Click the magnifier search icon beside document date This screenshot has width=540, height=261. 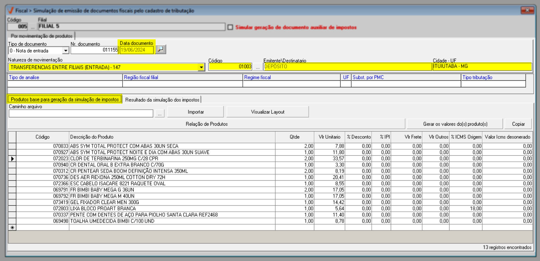pyautogui.click(x=161, y=50)
